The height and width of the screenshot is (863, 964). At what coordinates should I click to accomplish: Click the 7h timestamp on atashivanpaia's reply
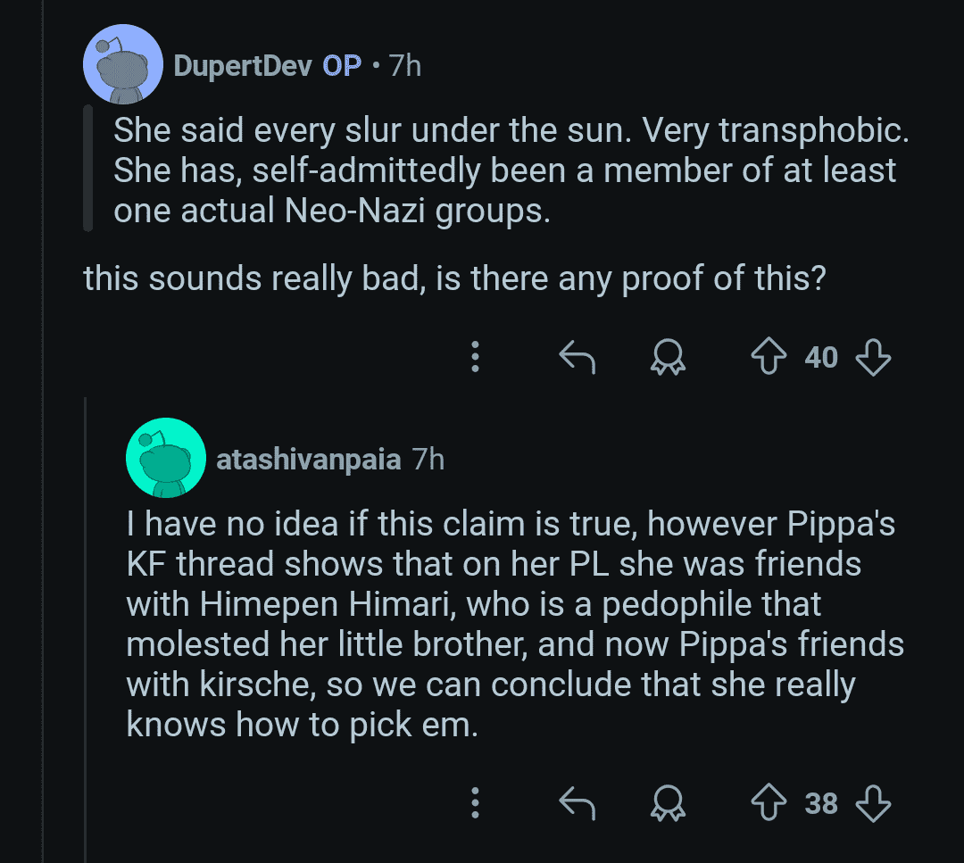428,459
